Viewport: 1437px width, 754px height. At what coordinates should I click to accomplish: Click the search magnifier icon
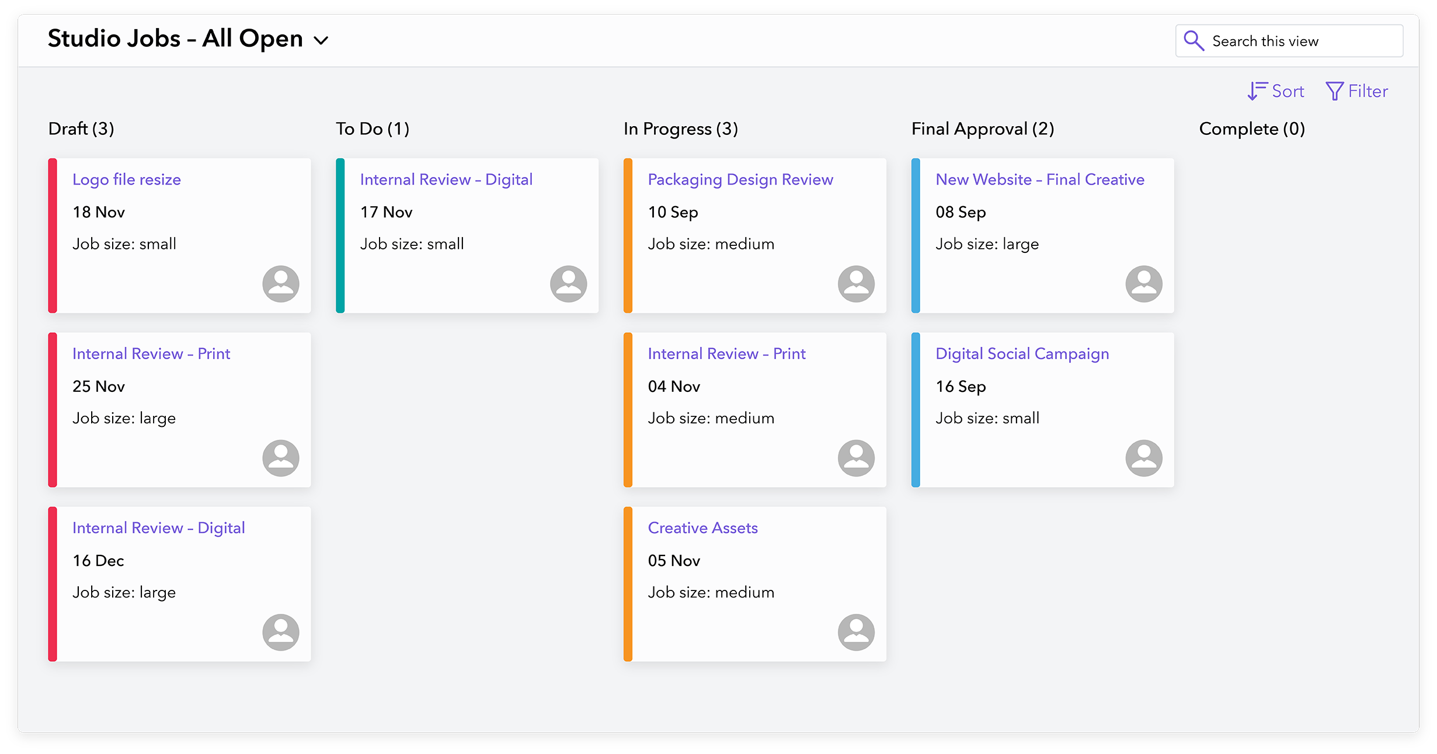(x=1194, y=41)
